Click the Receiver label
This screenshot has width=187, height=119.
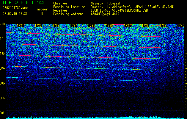point(60,10)
